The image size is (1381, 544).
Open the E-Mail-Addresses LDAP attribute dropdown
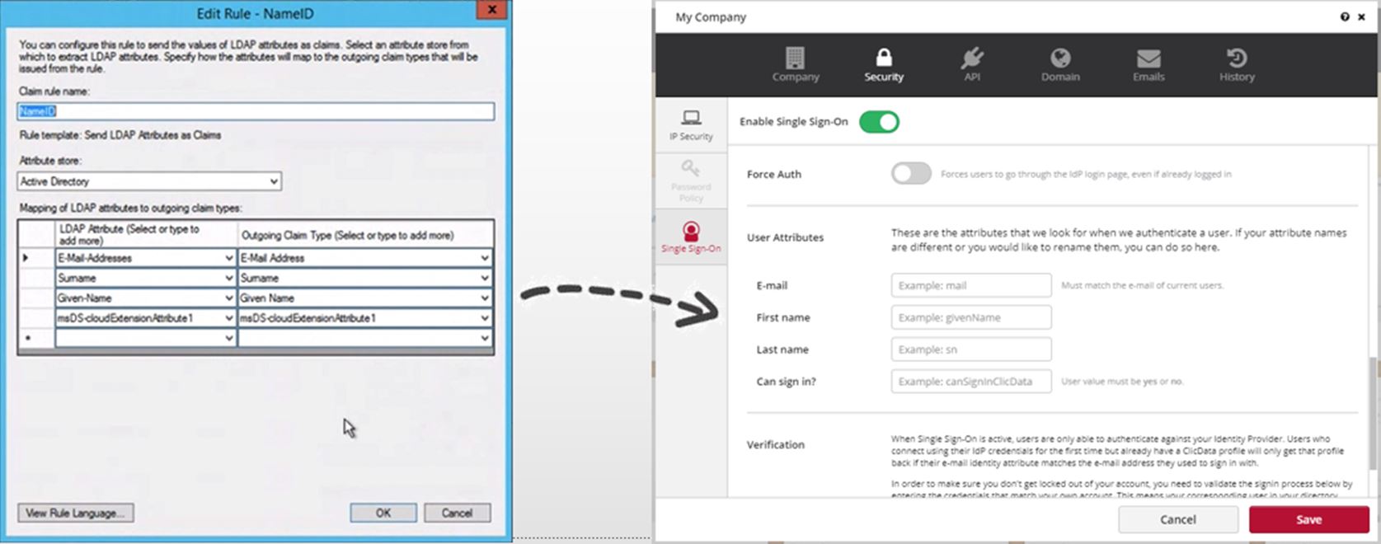pos(229,258)
